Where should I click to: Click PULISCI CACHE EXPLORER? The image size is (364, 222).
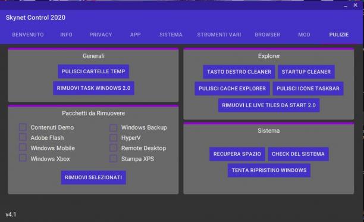[232, 89]
